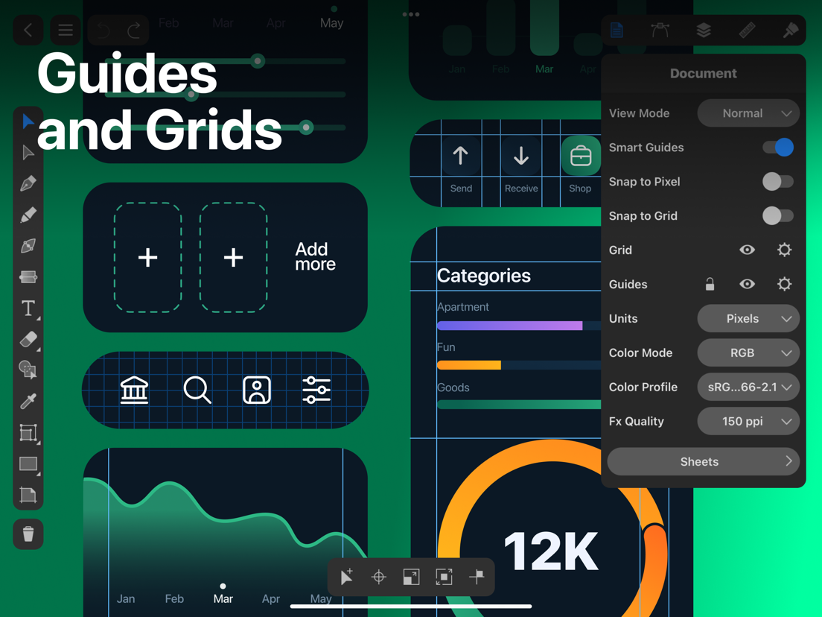The height and width of the screenshot is (617, 822).
Task: Select the Eraser tool
Action: pyautogui.click(x=28, y=339)
